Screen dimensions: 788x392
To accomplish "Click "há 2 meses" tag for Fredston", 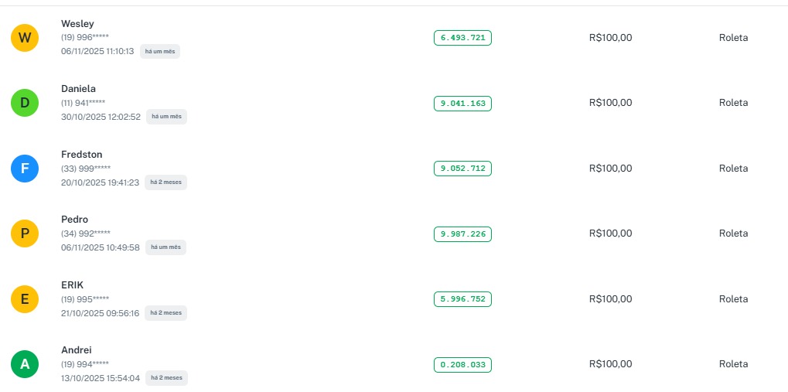I will pyautogui.click(x=166, y=182).
